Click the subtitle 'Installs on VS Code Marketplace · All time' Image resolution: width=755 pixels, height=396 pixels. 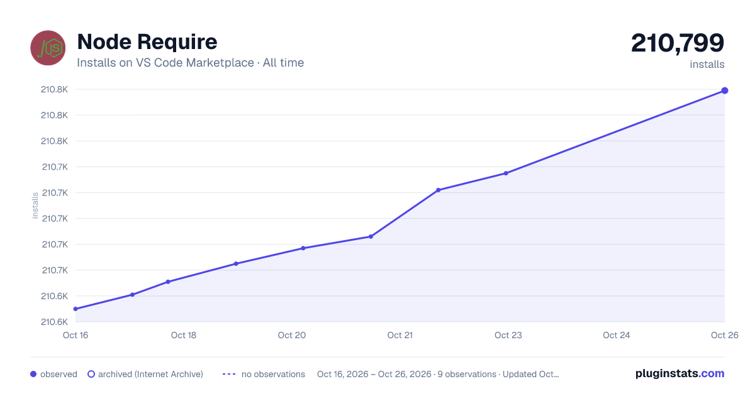pos(190,63)
